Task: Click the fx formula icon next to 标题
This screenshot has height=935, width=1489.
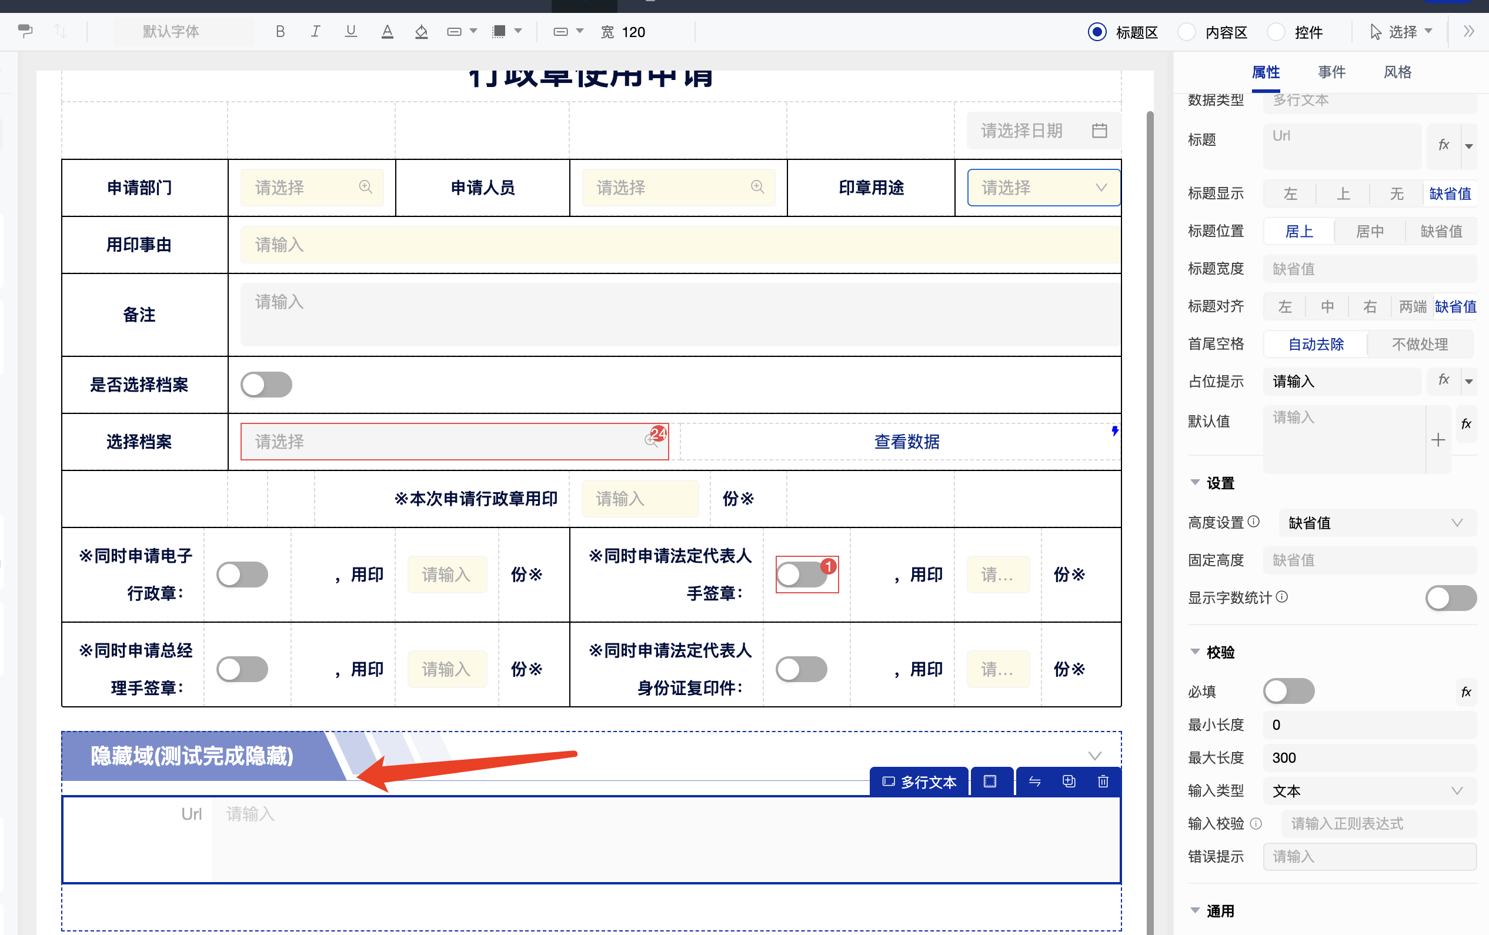Action: click(x=1443, y=145)
